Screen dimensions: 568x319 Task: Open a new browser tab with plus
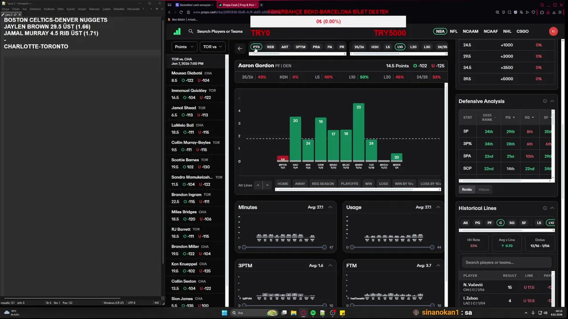click(261, 5)
